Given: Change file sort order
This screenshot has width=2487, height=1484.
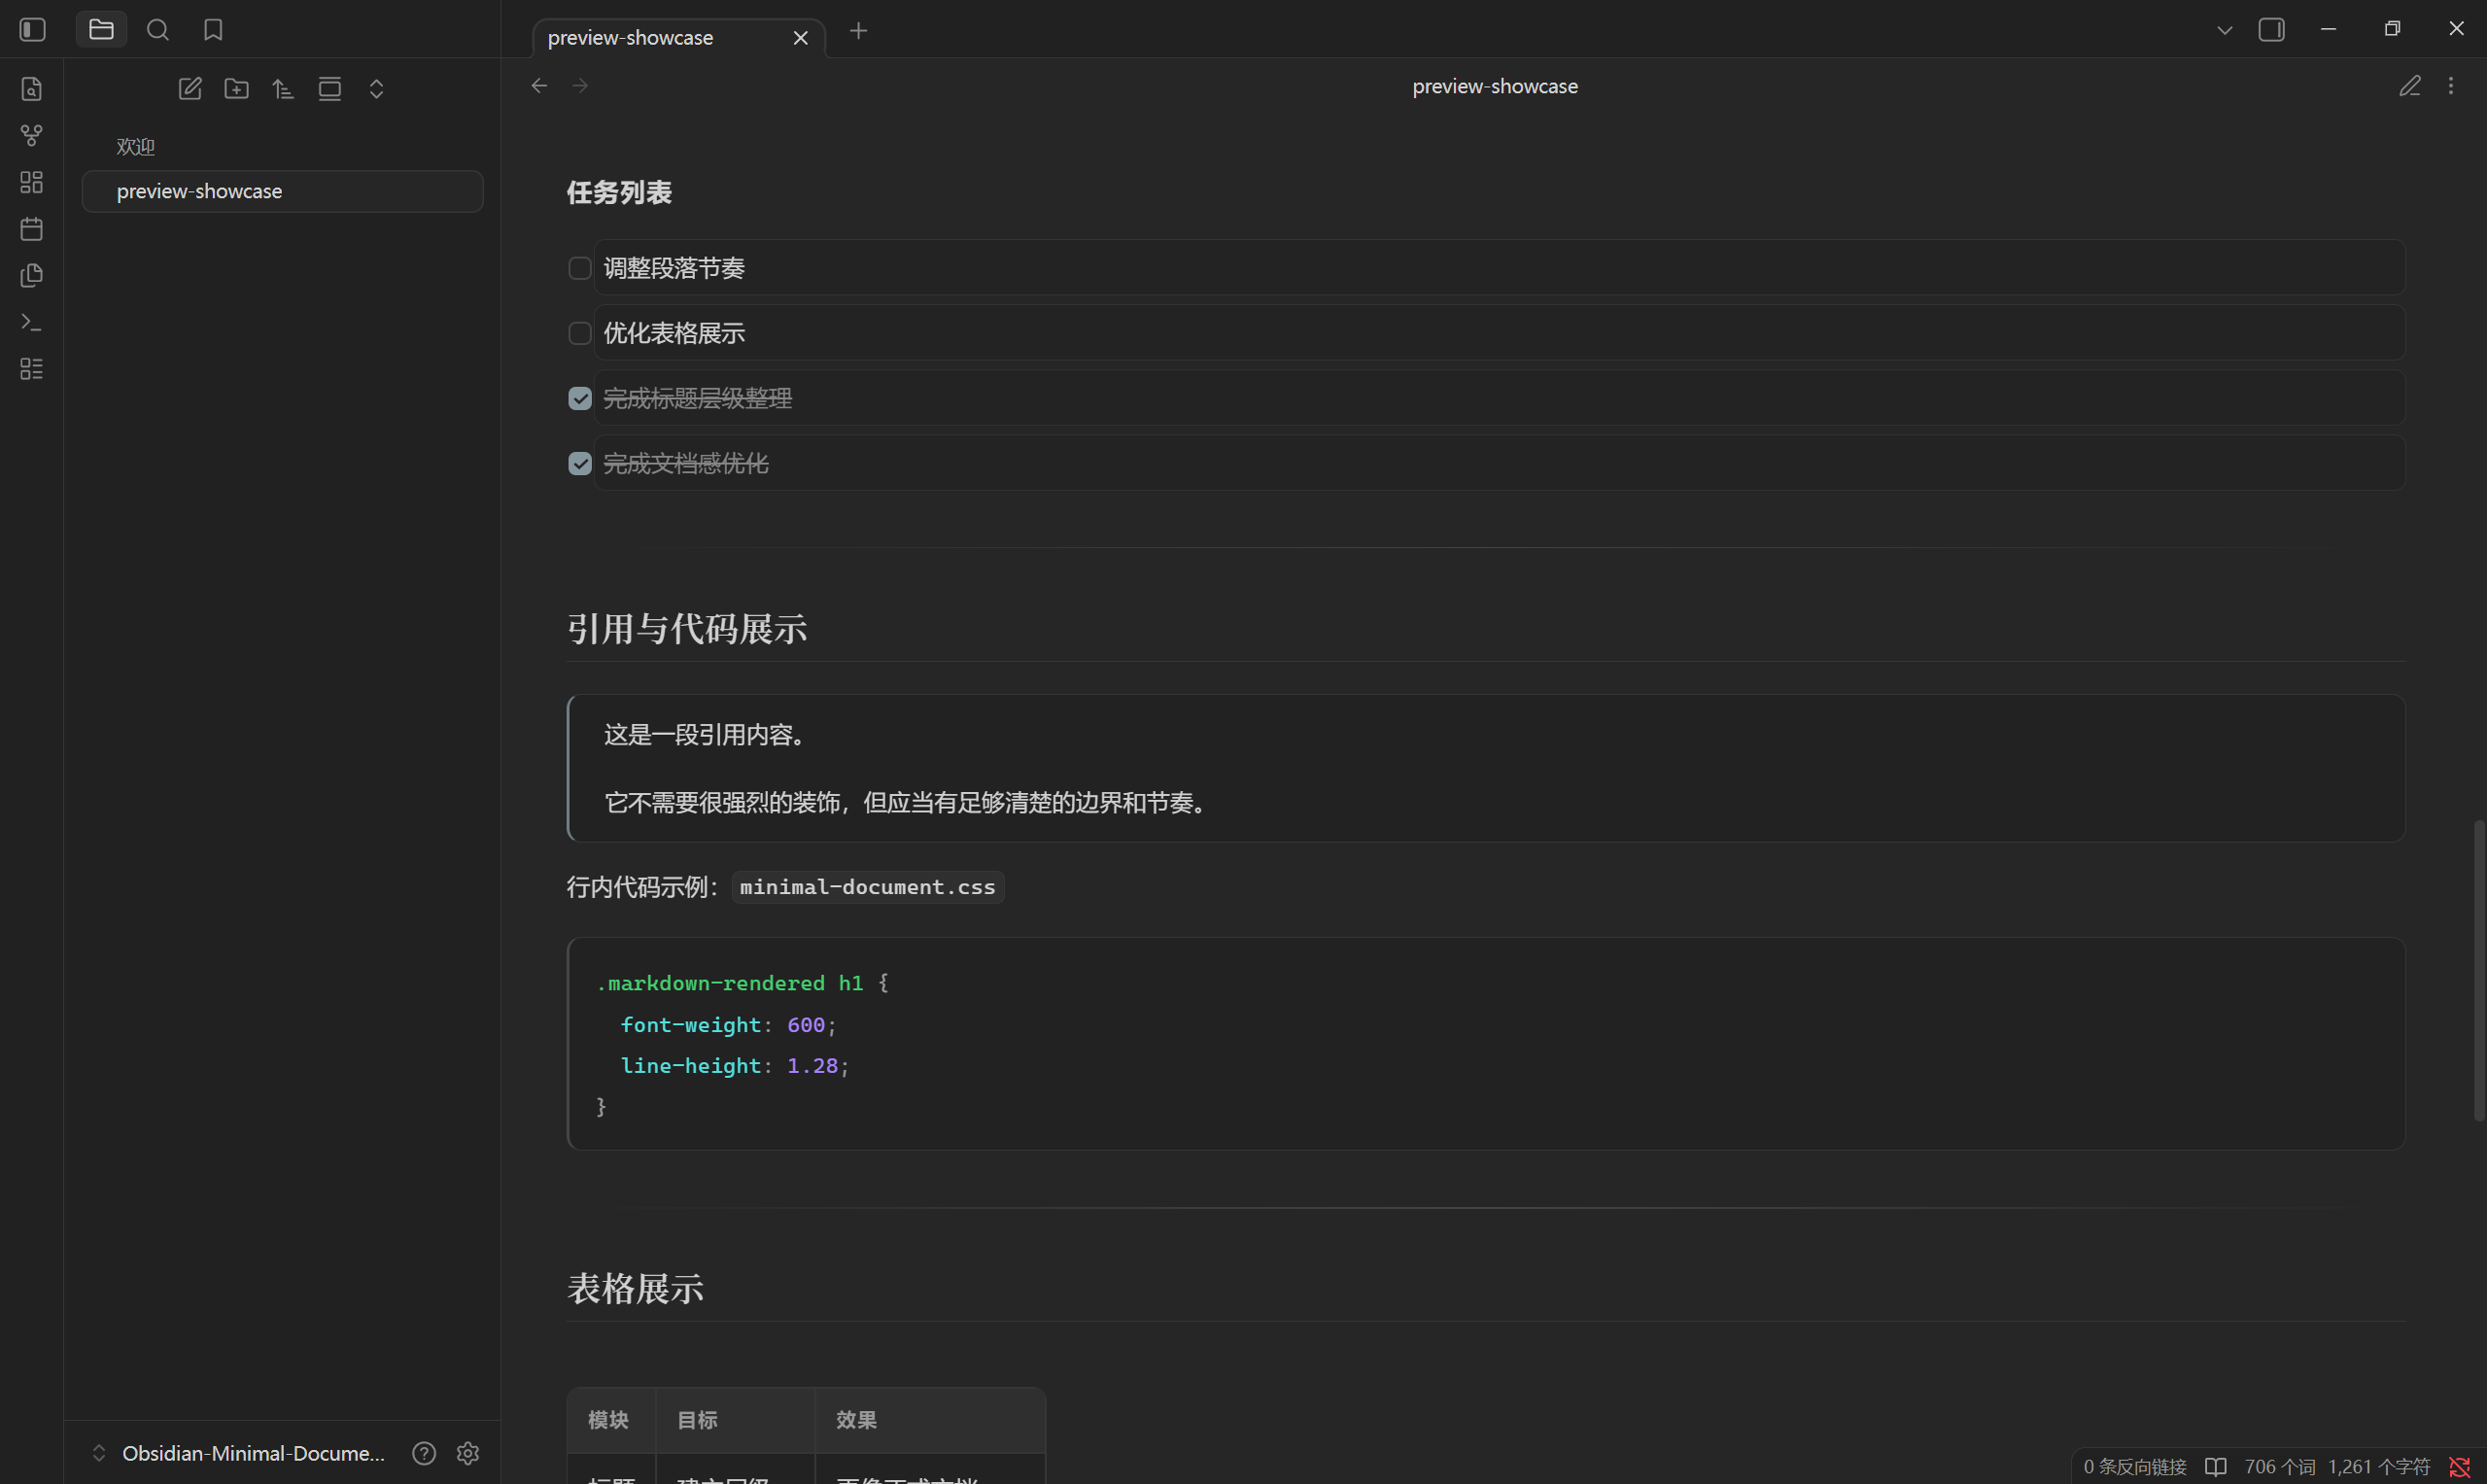Looking at the screenshot, I should [x=283, y=89].
